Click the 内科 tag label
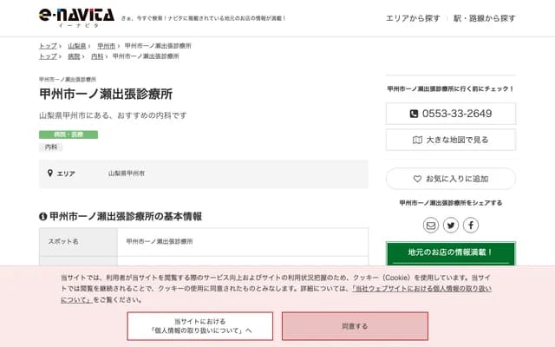Viewport: 555px width, 347px height. click(x=50, y=147)
